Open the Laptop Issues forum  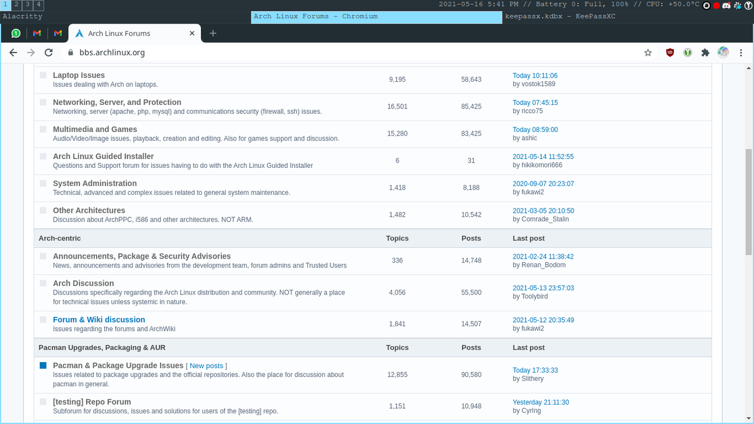79,75
